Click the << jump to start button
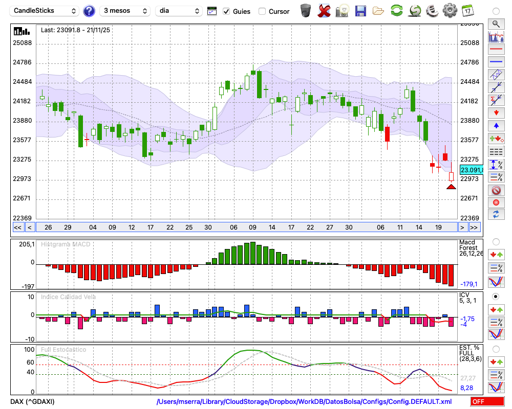 coord(17,228)
